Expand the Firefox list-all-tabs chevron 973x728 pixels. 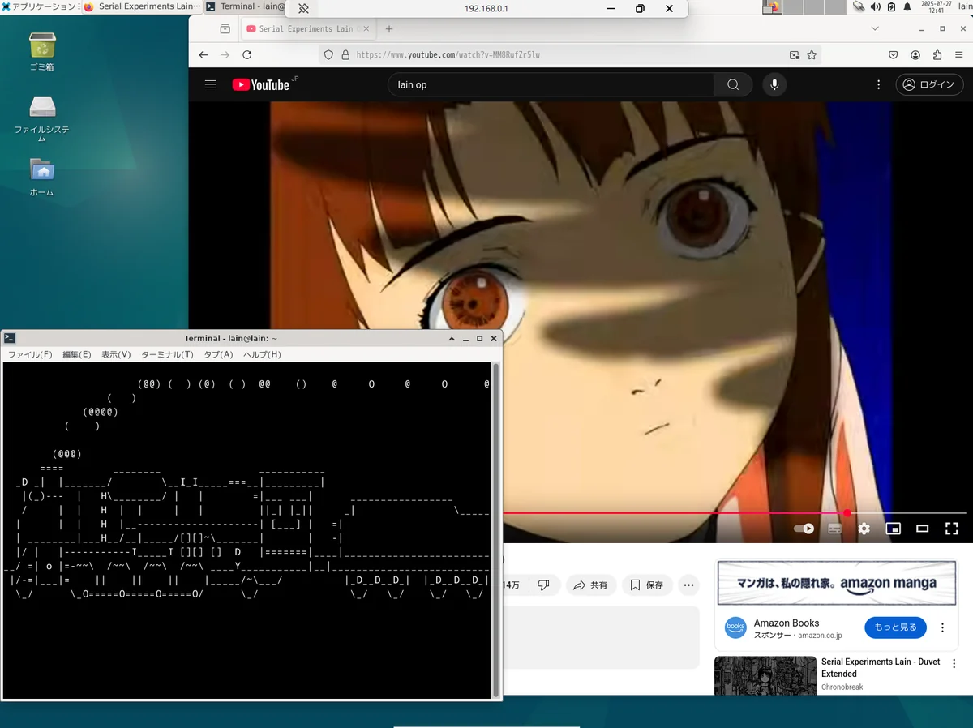(875, 28)
